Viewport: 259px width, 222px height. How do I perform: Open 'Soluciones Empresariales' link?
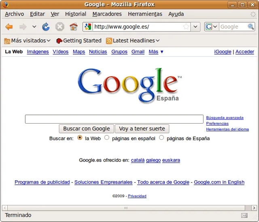104,182
